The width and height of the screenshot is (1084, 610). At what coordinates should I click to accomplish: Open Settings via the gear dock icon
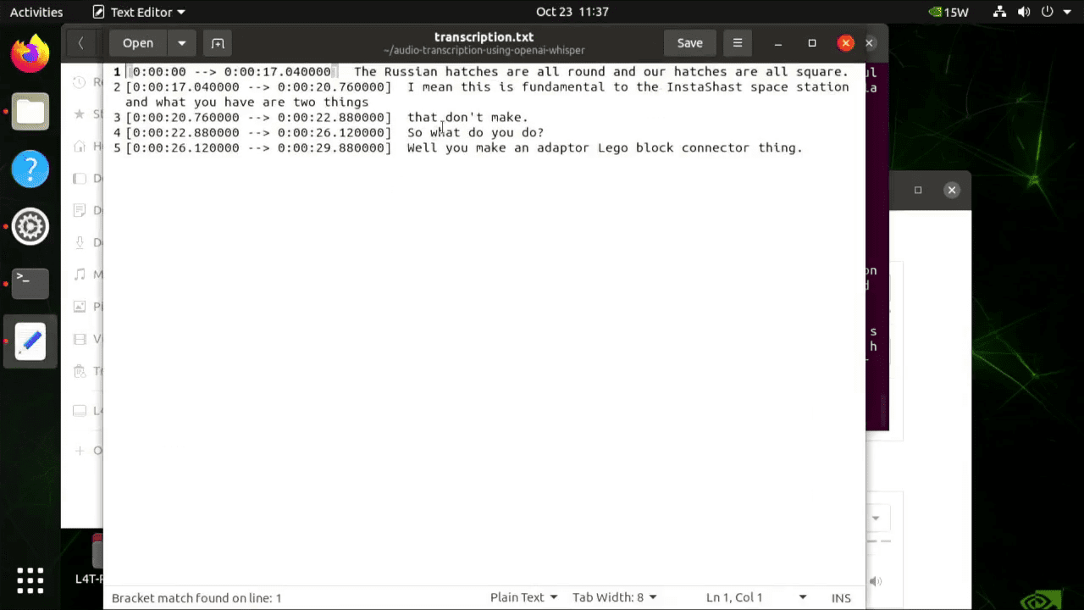(30, 226)
